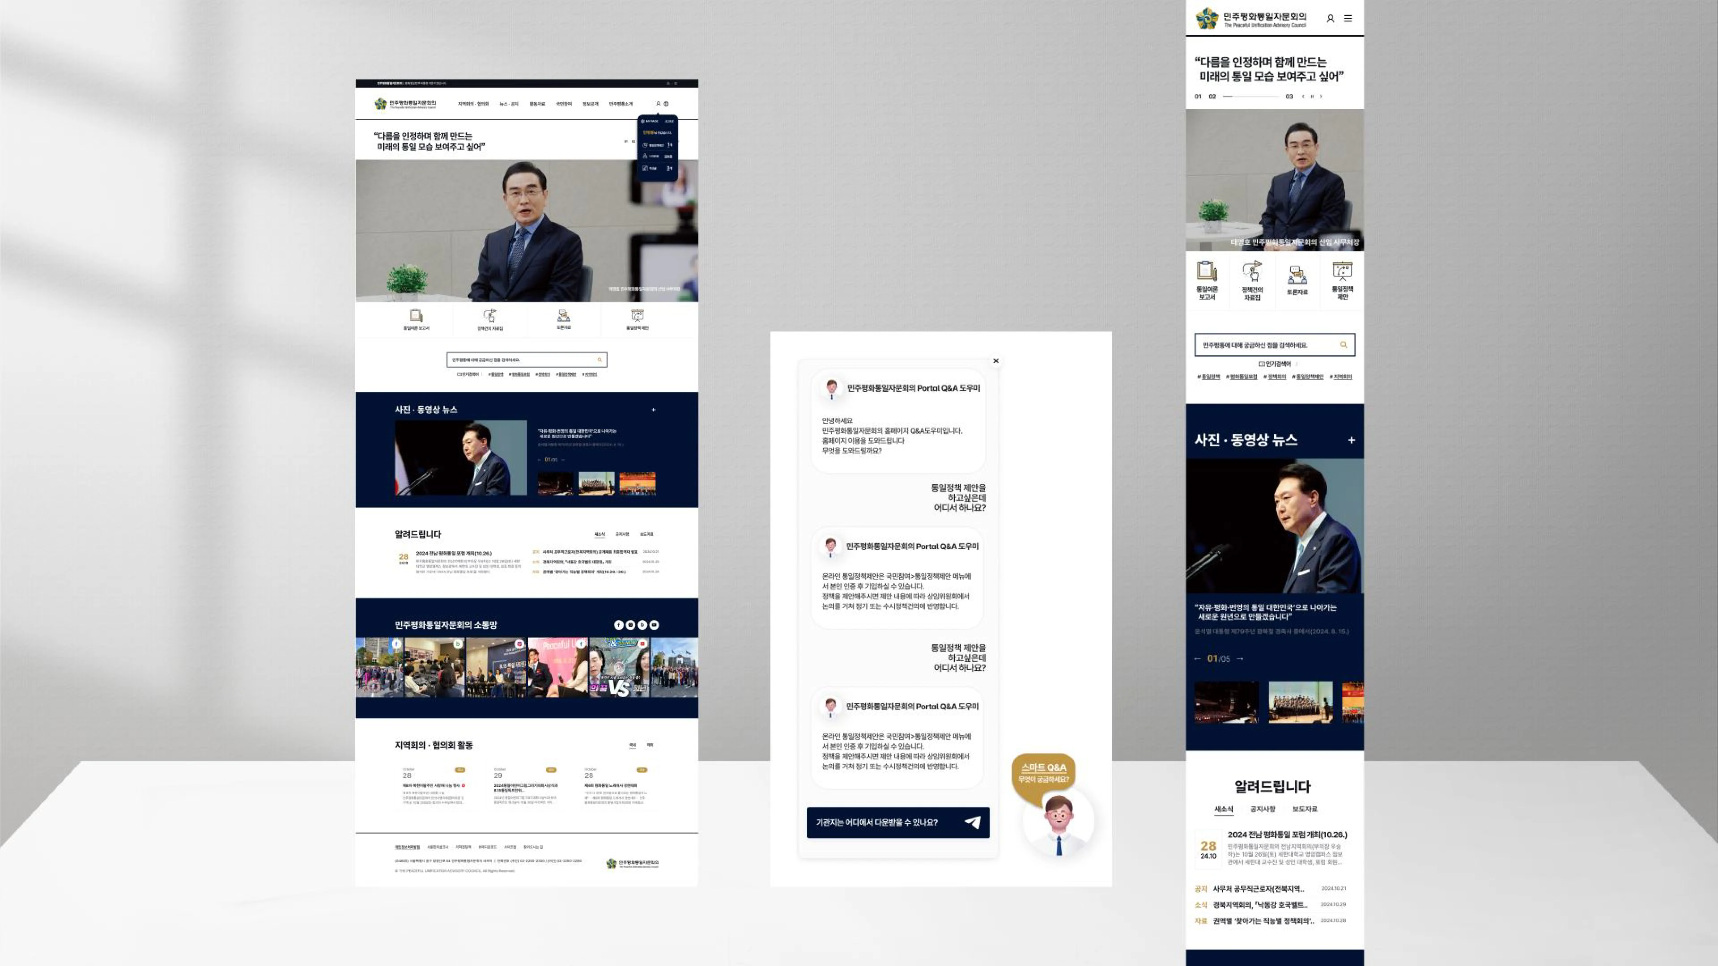Click the desktop site user profile icon
Image resolution: width=1718 pixels, height=966 pixels.
pos(658,103)
